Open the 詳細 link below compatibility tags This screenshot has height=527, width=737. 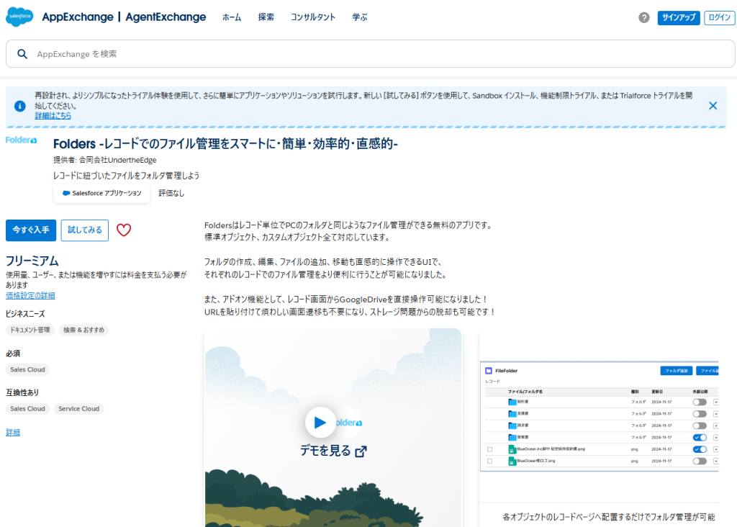13,433
